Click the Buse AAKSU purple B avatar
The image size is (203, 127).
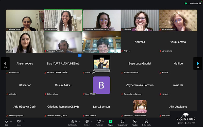pos(101,85)
